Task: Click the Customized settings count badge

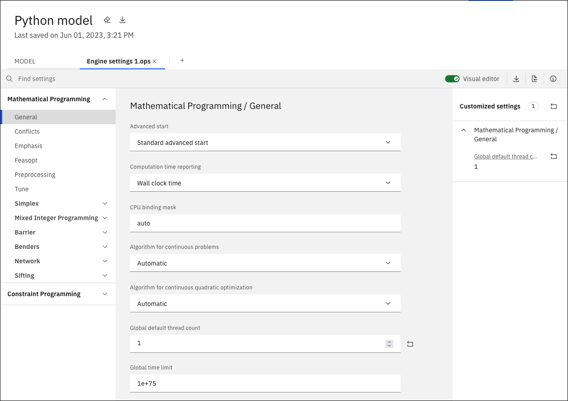Action: click(533, 107)
